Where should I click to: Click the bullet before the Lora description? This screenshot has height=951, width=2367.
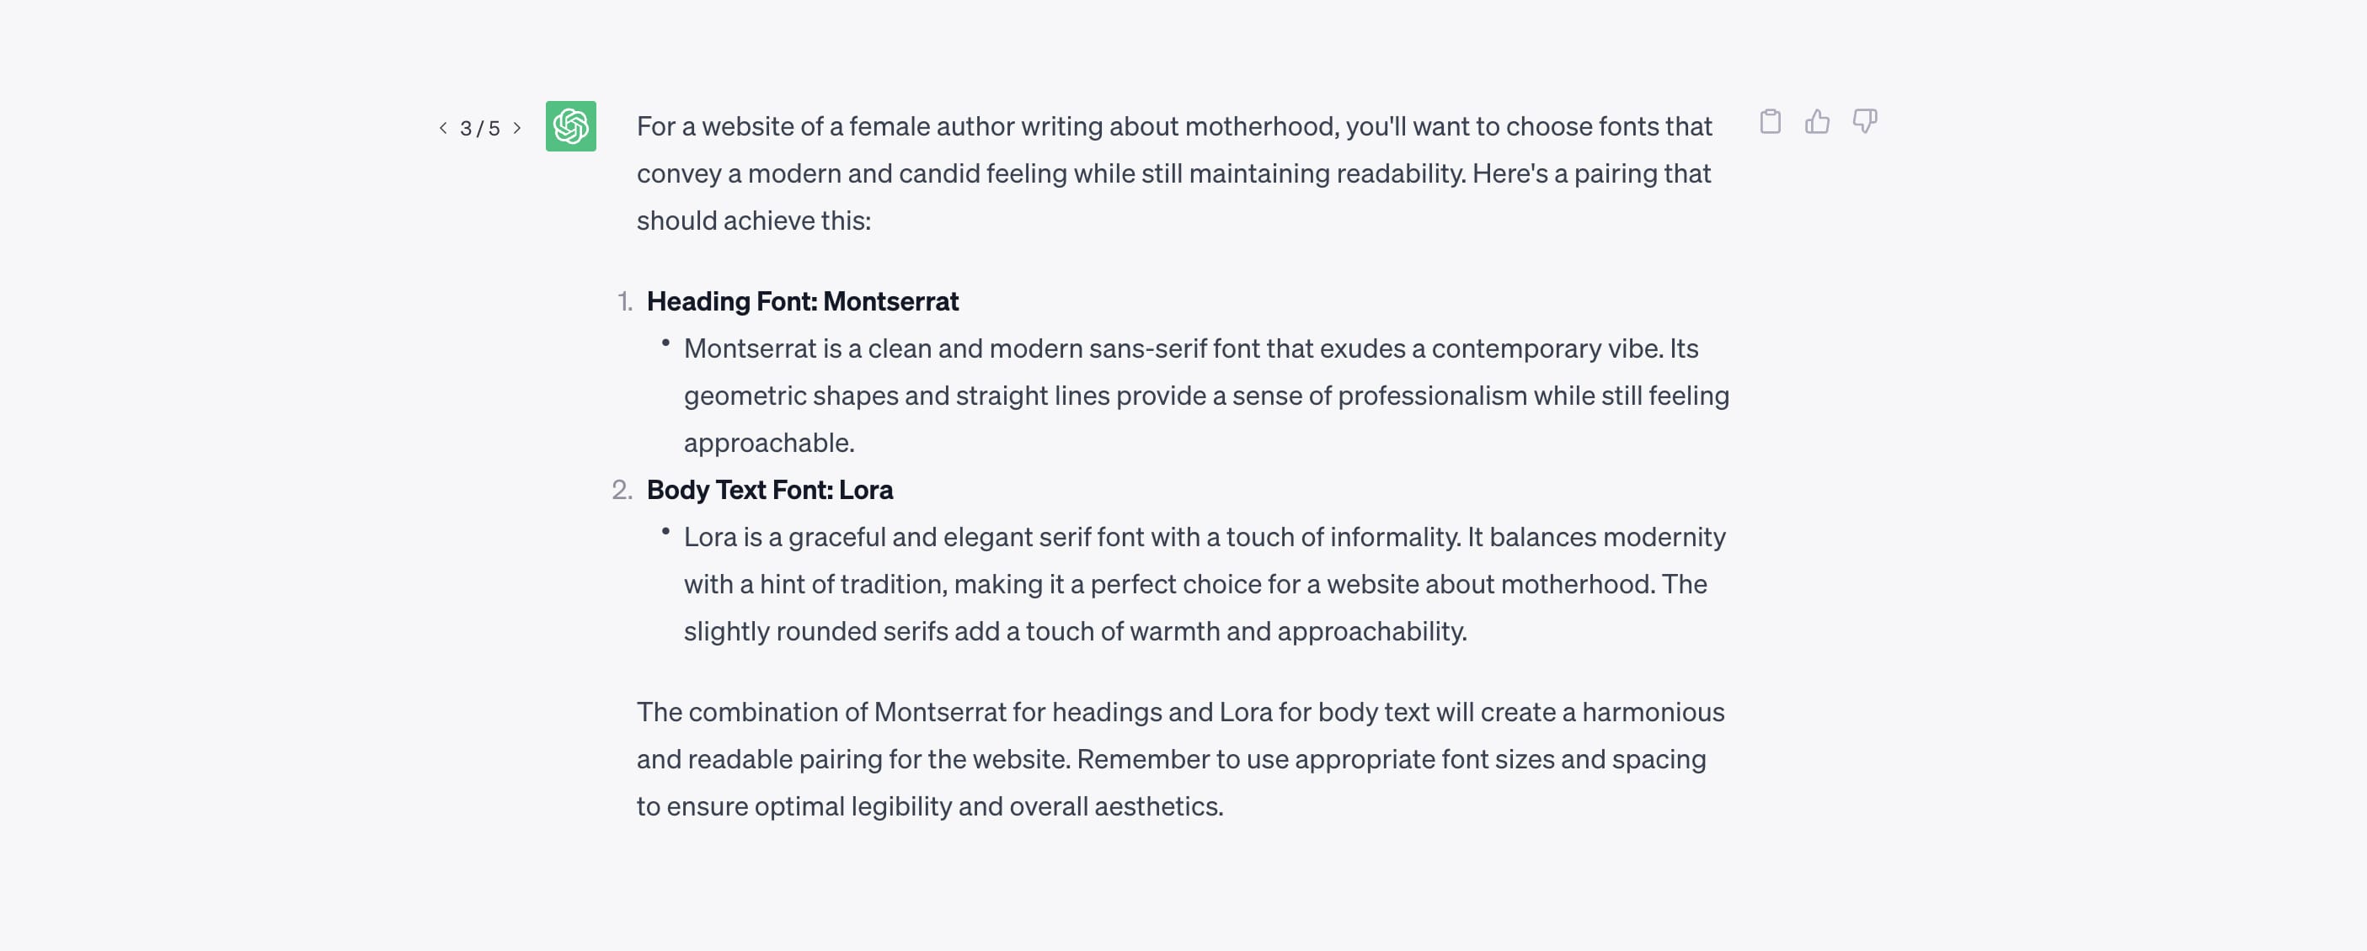[x=665, y=530]
